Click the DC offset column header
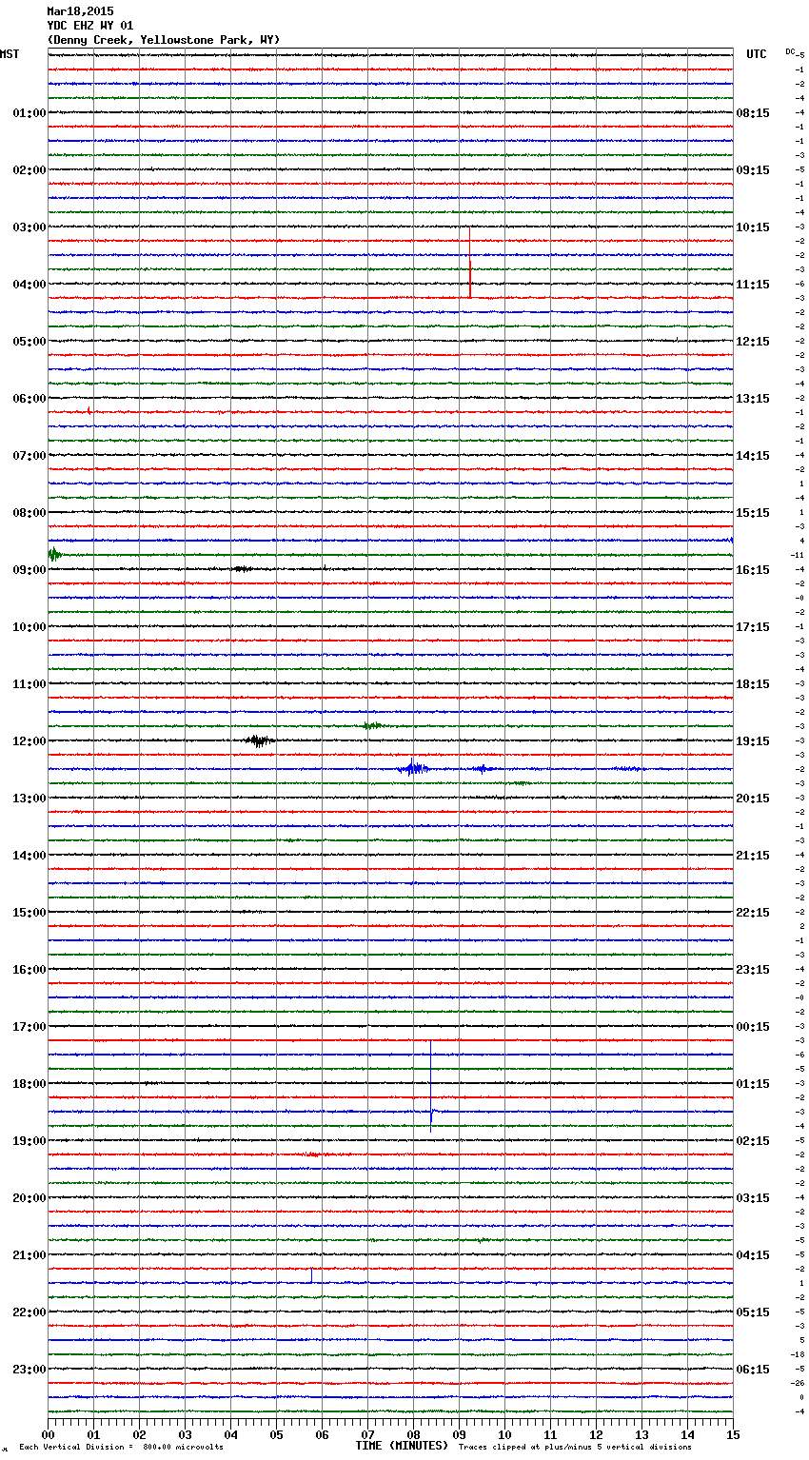The height and width of the screenshot is (1460, 809). 791,51
